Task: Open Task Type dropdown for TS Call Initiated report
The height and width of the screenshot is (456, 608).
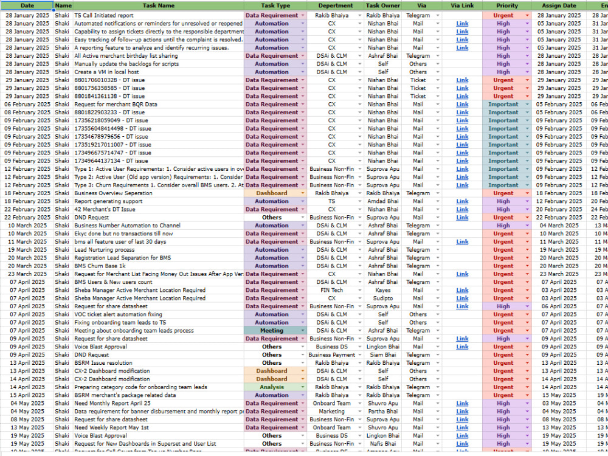Action: 303,16
